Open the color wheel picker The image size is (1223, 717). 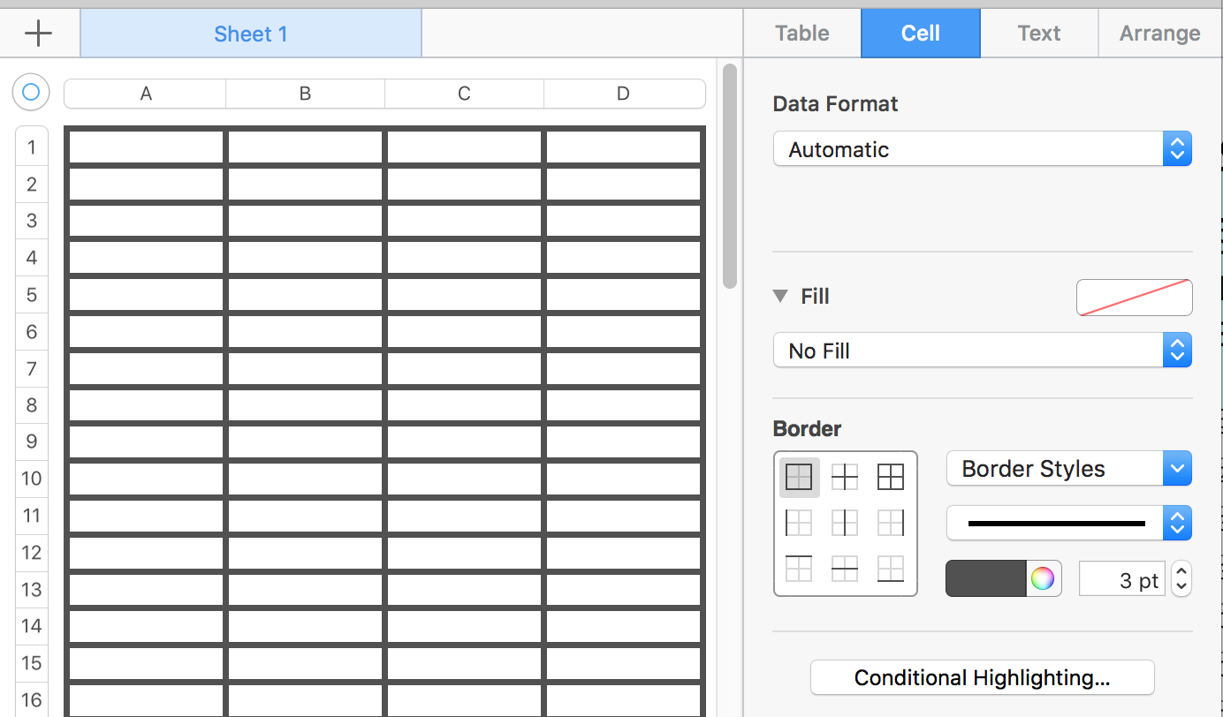click(1043, 579)
